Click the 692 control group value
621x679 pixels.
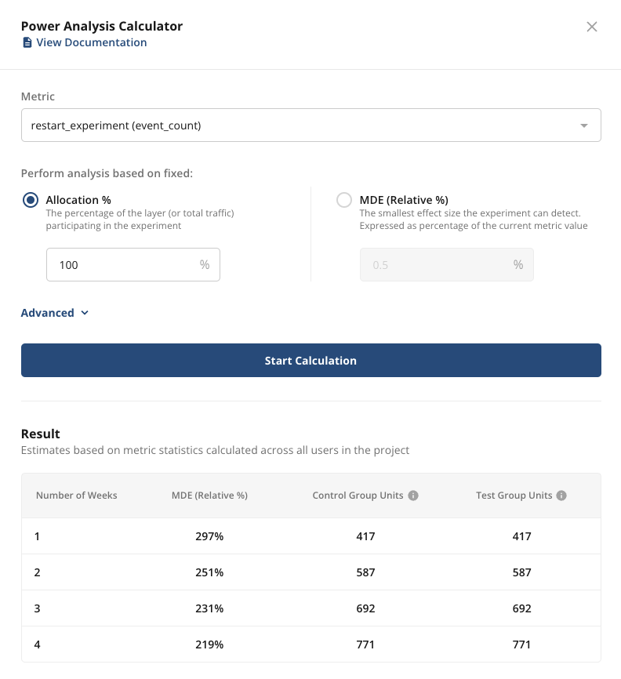pyautogui.click(x=365, y=608)
